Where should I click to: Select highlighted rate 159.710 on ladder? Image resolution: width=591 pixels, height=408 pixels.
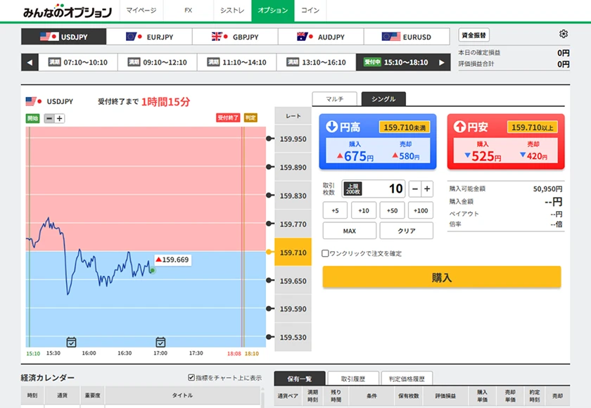pos(293,253)
